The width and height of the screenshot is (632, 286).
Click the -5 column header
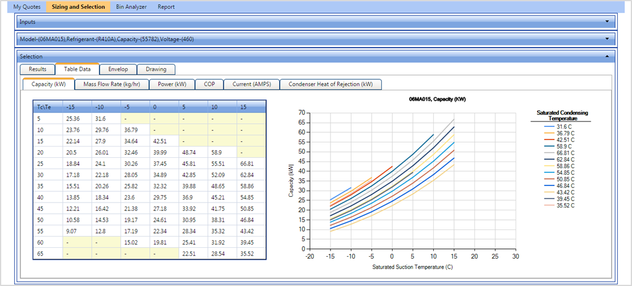(x=135, y=107)
